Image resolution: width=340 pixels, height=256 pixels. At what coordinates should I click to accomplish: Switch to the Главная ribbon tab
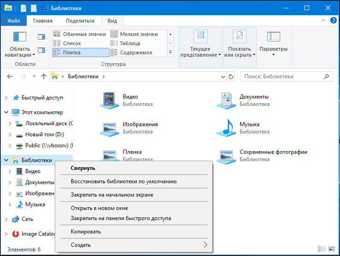(43, 21)
